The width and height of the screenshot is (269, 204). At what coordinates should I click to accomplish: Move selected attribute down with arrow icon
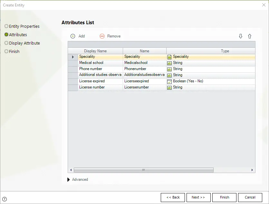[x=241, y=36]
